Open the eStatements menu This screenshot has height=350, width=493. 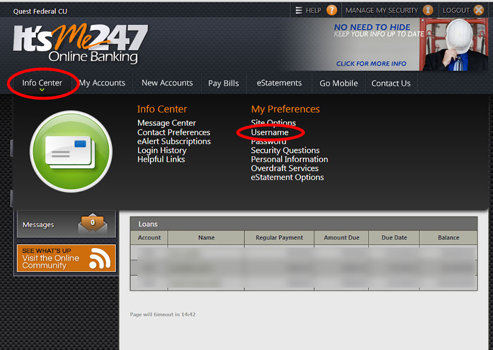[279, 83]
